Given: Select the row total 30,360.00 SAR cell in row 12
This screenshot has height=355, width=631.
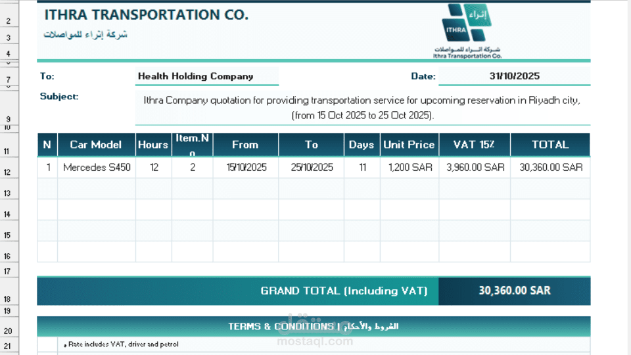Looking at the screenshot, I should [x=551, y=168].
